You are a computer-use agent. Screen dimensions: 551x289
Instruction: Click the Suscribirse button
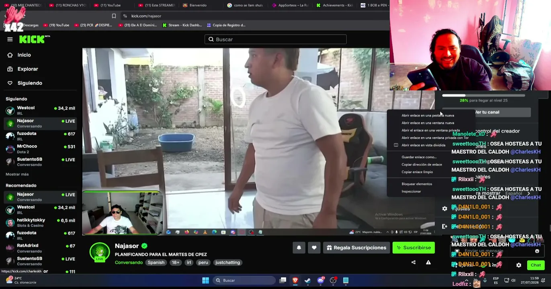(414, 248)
